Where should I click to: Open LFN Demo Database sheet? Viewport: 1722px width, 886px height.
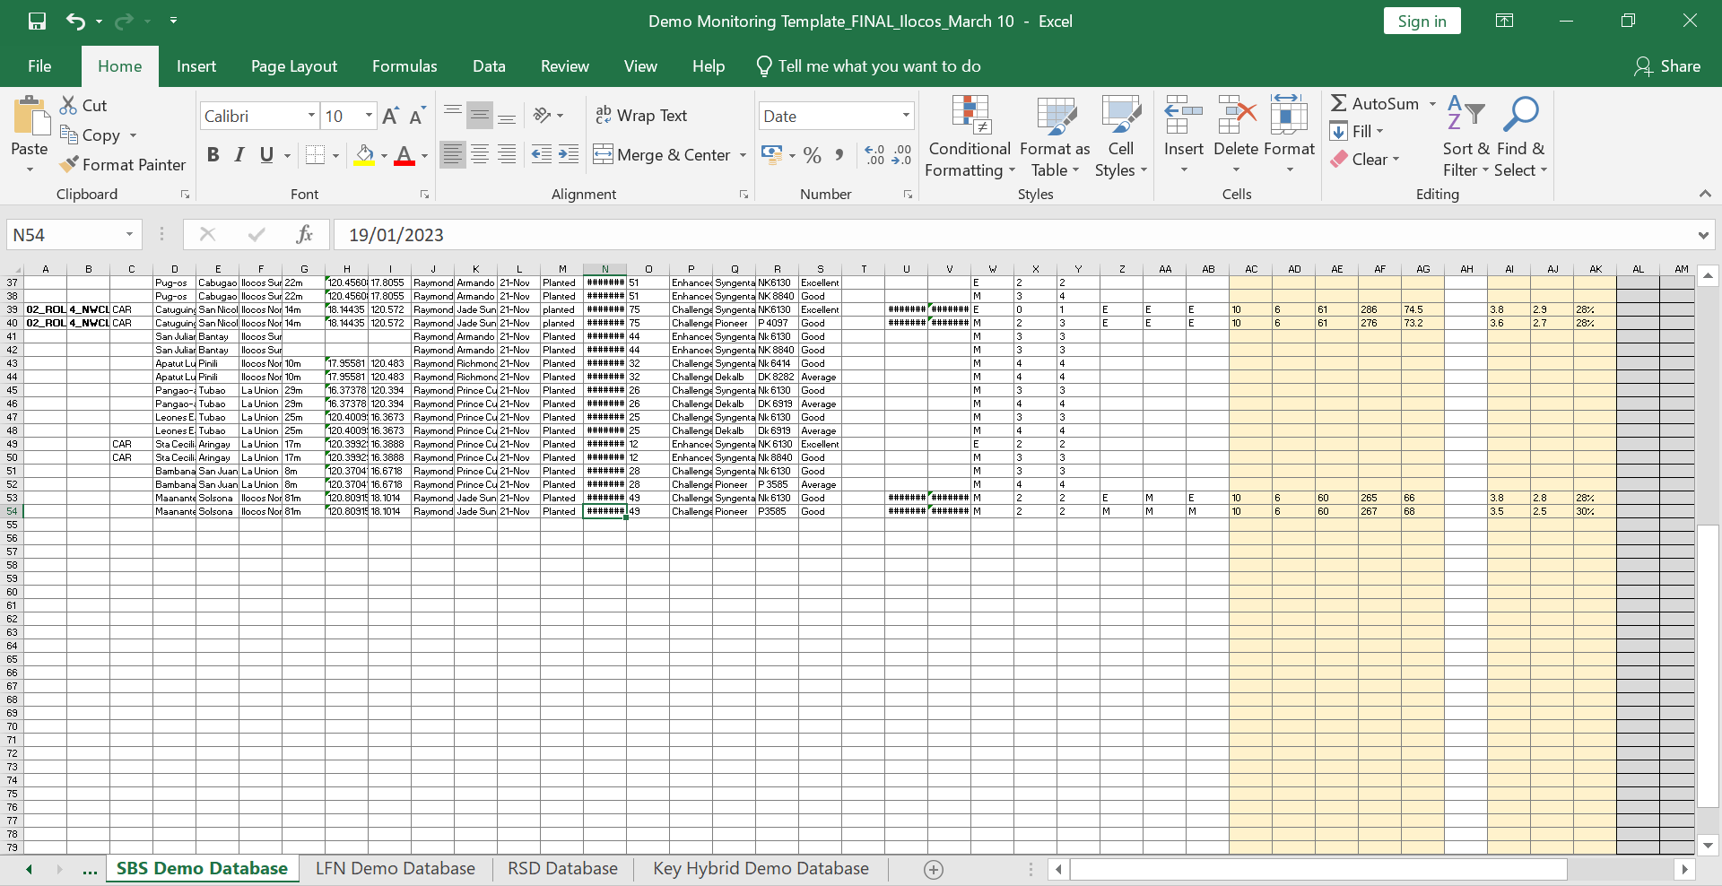[x=396, y=868]
